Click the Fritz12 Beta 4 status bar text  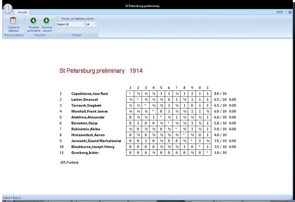12,197
